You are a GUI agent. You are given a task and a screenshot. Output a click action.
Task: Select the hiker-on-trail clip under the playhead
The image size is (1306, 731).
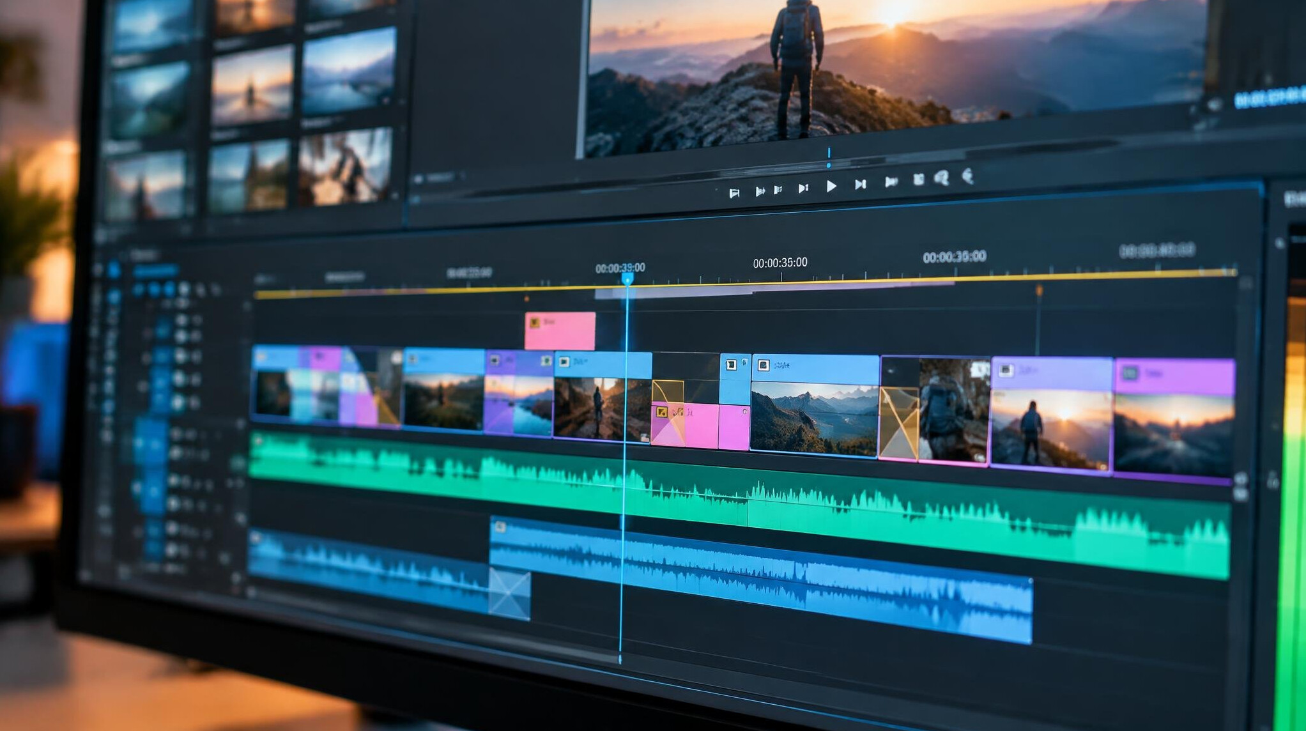click(603, 396)
